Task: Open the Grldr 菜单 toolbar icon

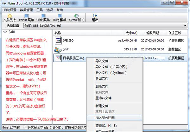Action: 43,18
